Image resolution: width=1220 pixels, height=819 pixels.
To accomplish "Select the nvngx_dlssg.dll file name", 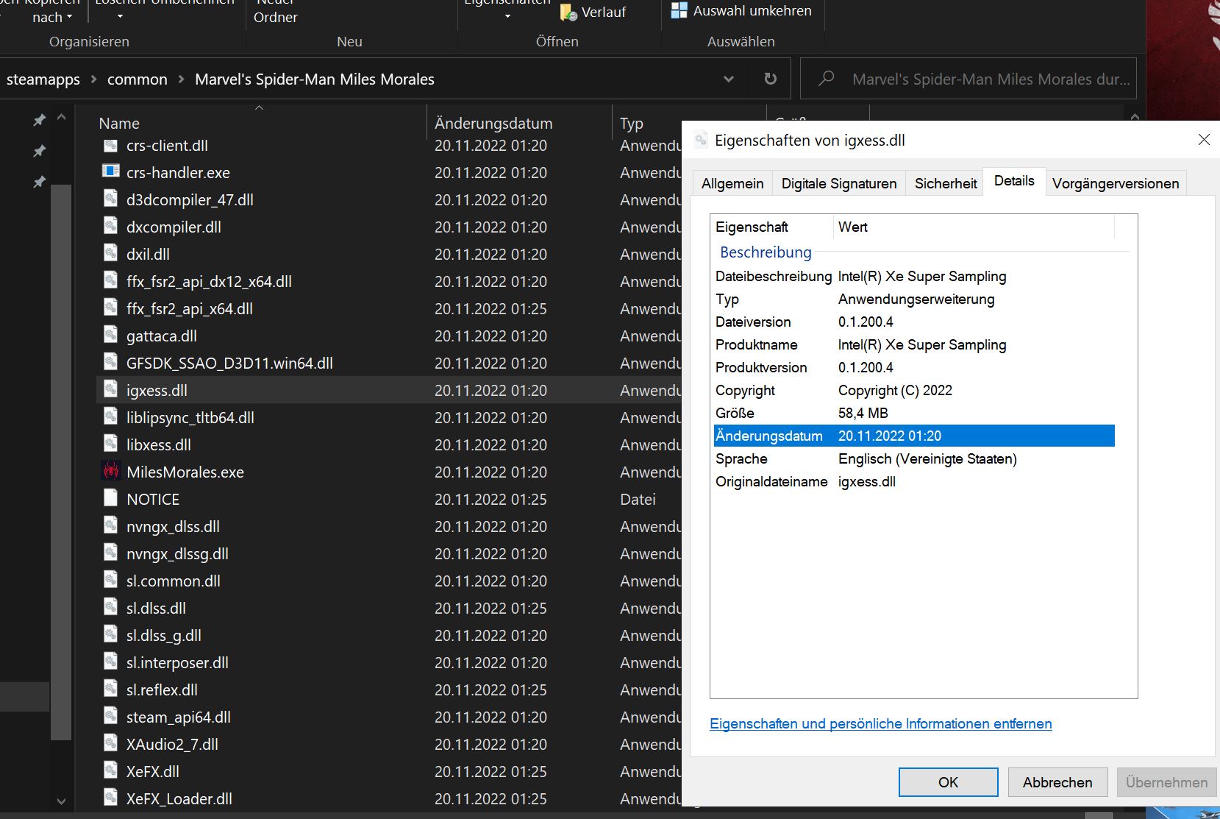I will pyautogui.click(x=177, y=553).
